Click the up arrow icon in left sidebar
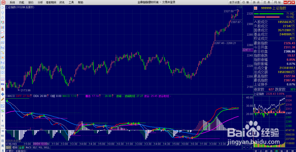Image resolution: width=296 pixels, height=152 pixels. pos(2,13)
